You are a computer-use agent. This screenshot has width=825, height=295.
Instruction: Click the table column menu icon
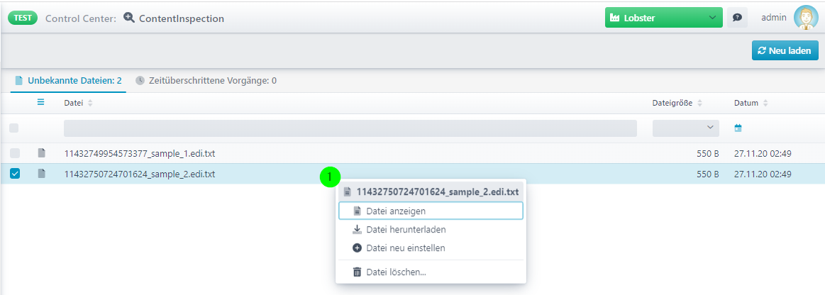click(41, 103)
